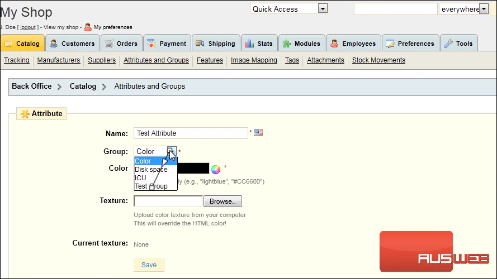Click the Preferences pencil icon
The width and height of the screenshot is (497, 279).
tap(390, 44)
